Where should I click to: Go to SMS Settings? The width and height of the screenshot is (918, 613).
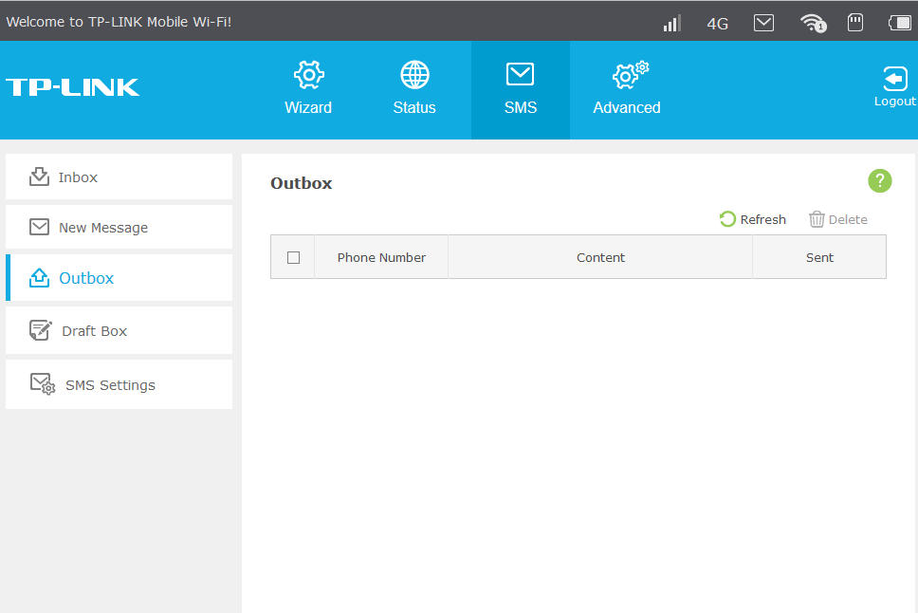[x=119, y=384]
